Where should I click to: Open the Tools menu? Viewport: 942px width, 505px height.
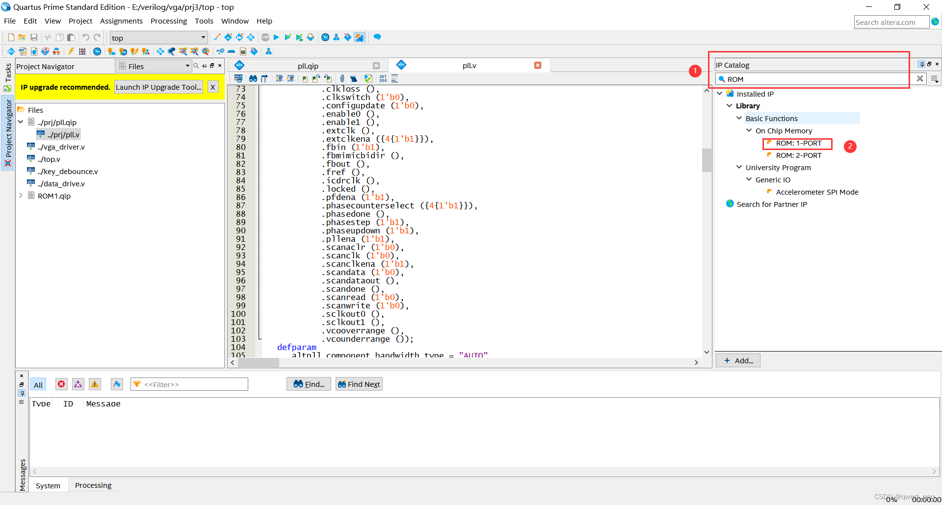(x=204, y=21)
